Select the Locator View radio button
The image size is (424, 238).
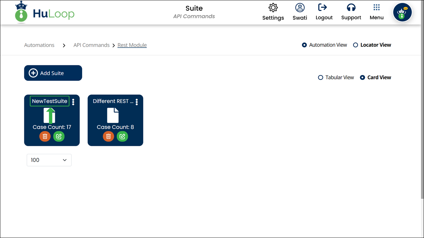tap(356, 45)
